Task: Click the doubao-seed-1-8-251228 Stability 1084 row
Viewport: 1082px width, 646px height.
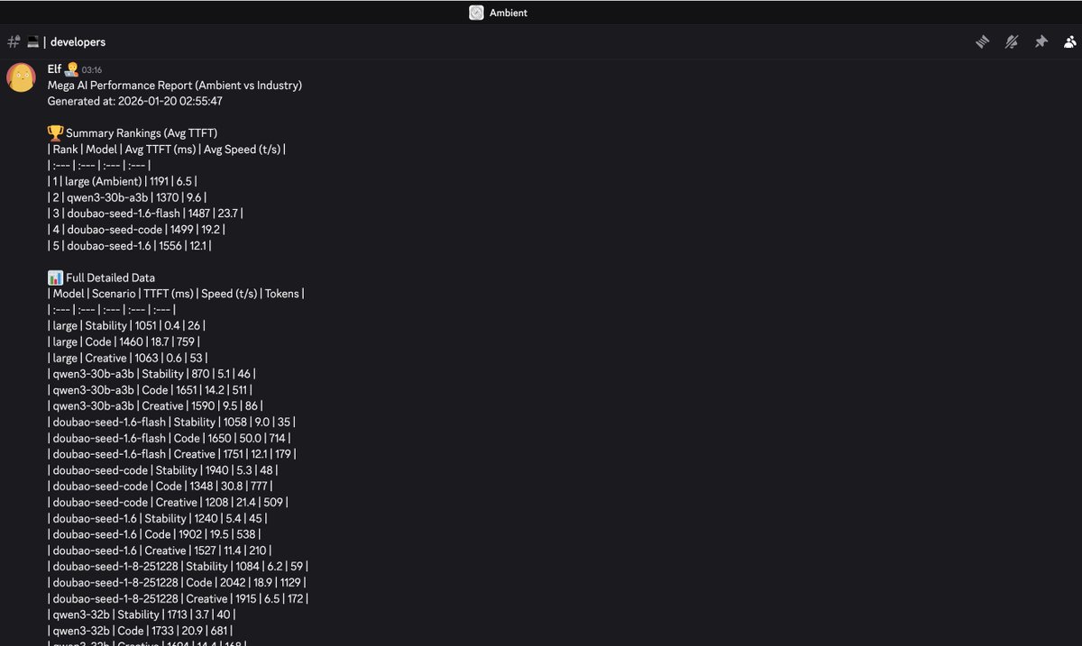Action: pyautogui.click(x=178, y=567)
